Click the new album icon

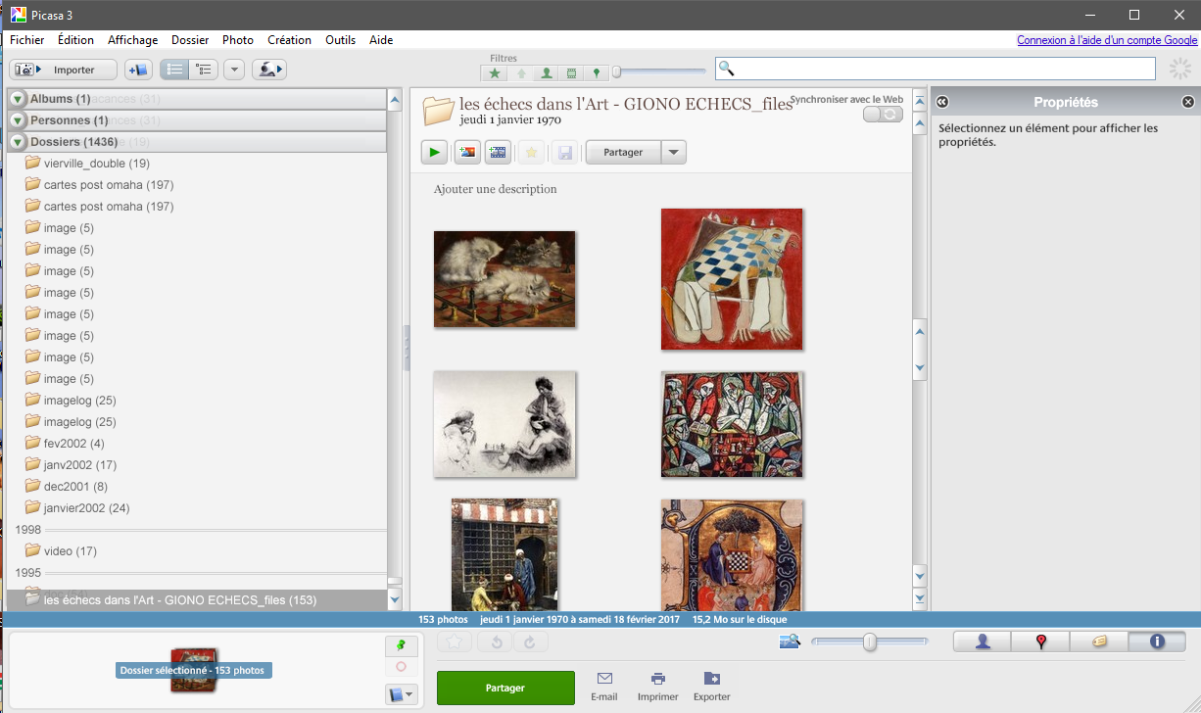pos(138,70)
